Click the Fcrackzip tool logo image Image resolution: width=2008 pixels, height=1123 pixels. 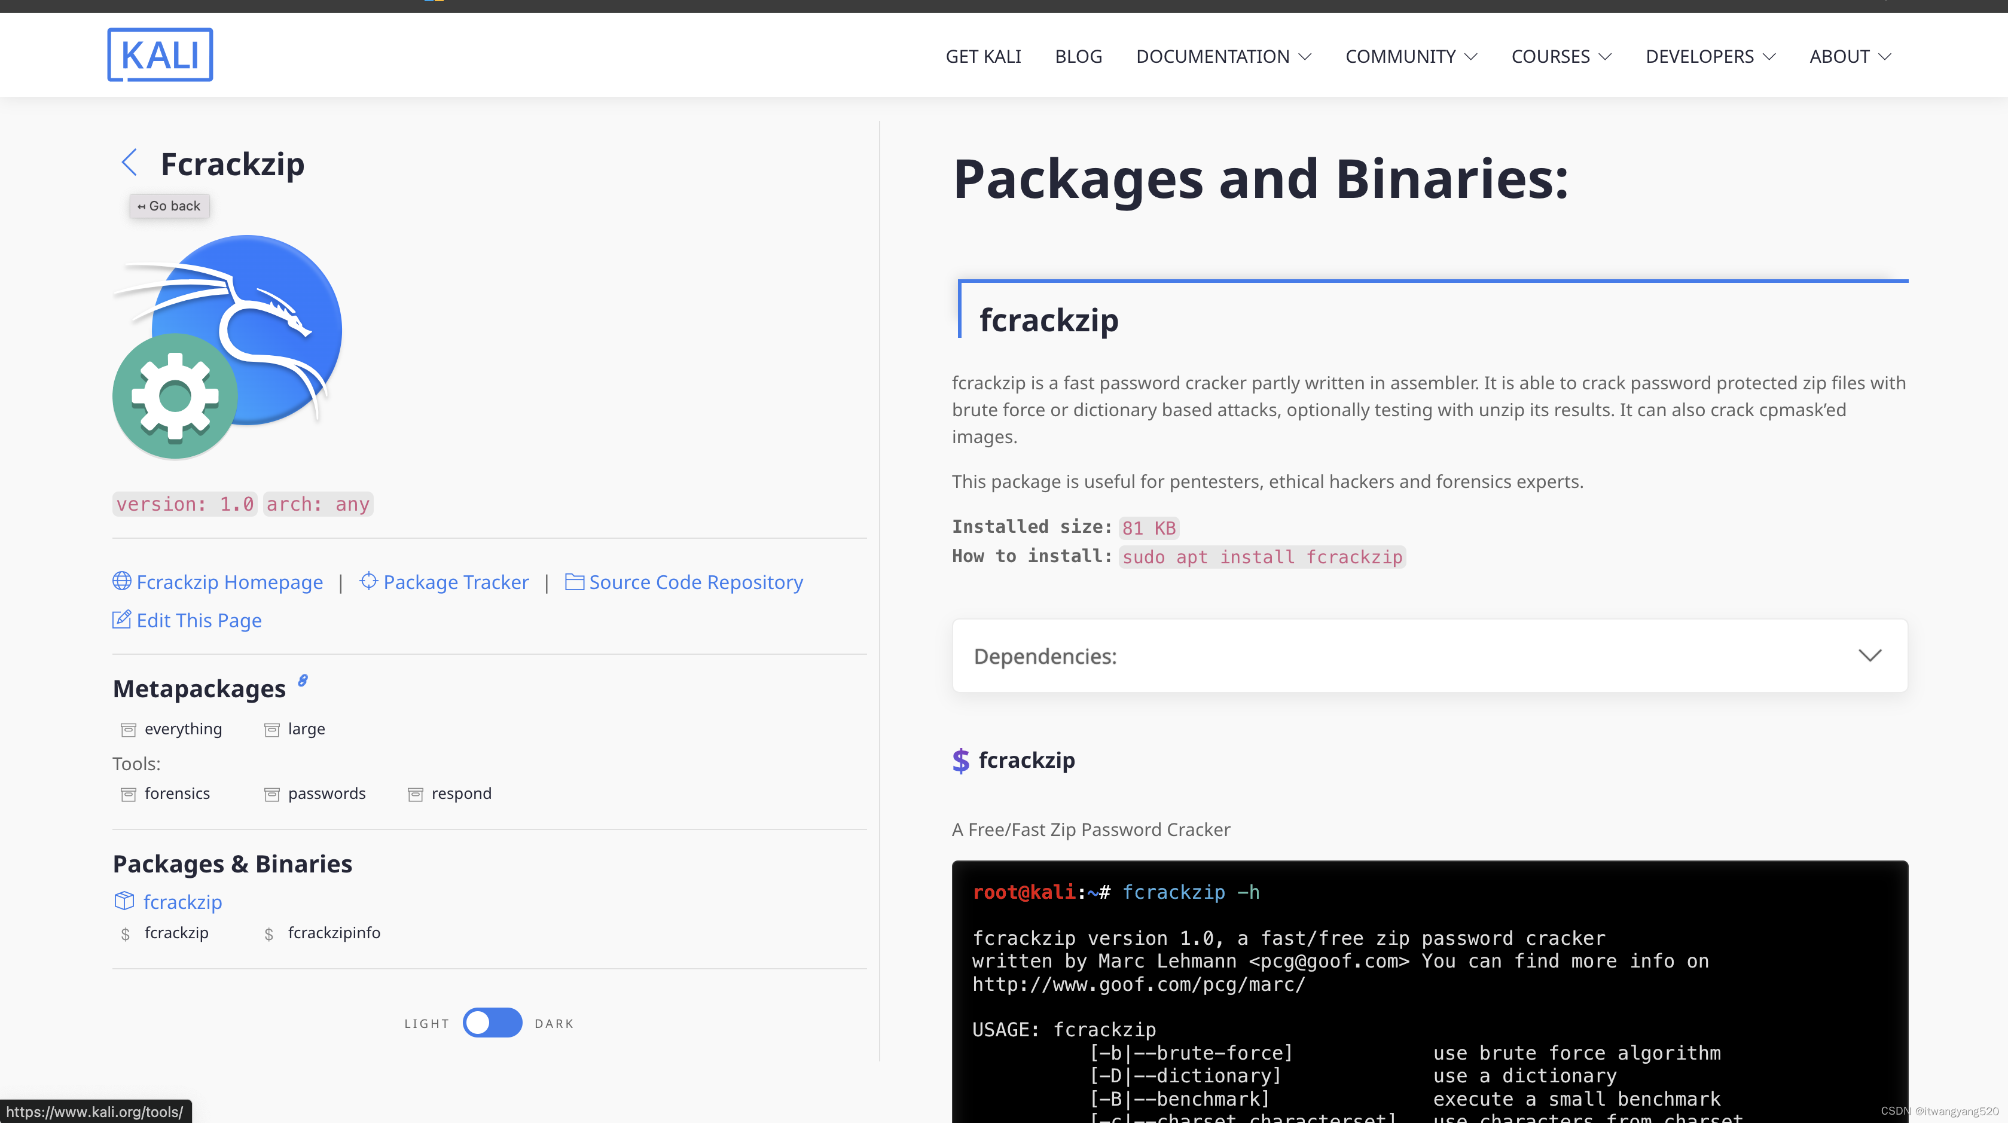[x=228, y=347]
